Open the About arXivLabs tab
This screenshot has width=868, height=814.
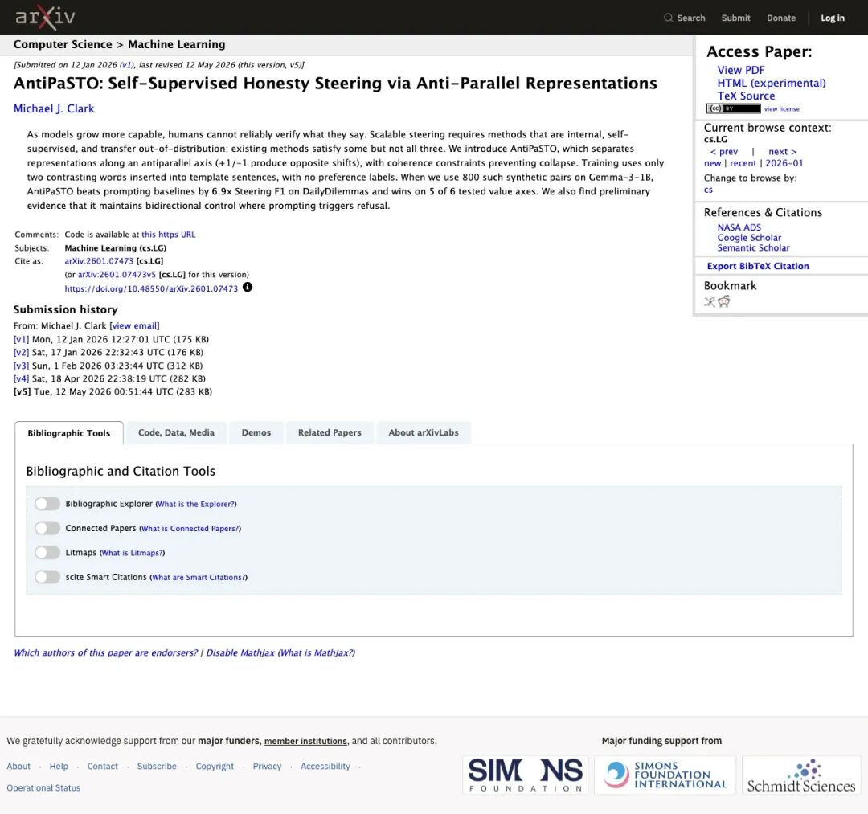coord(424,432)
